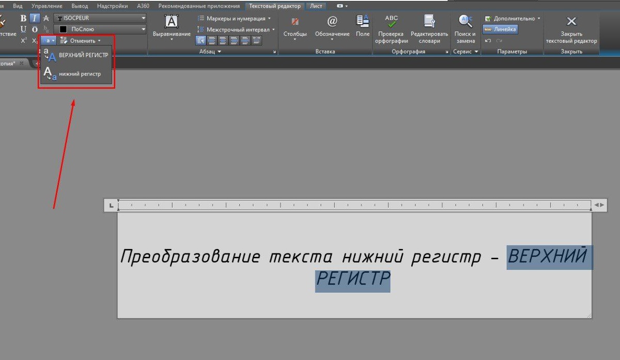This screenshot has height=360, width=620.
Task: Click the redo arrow in Параметры
Action: point(499,40)
